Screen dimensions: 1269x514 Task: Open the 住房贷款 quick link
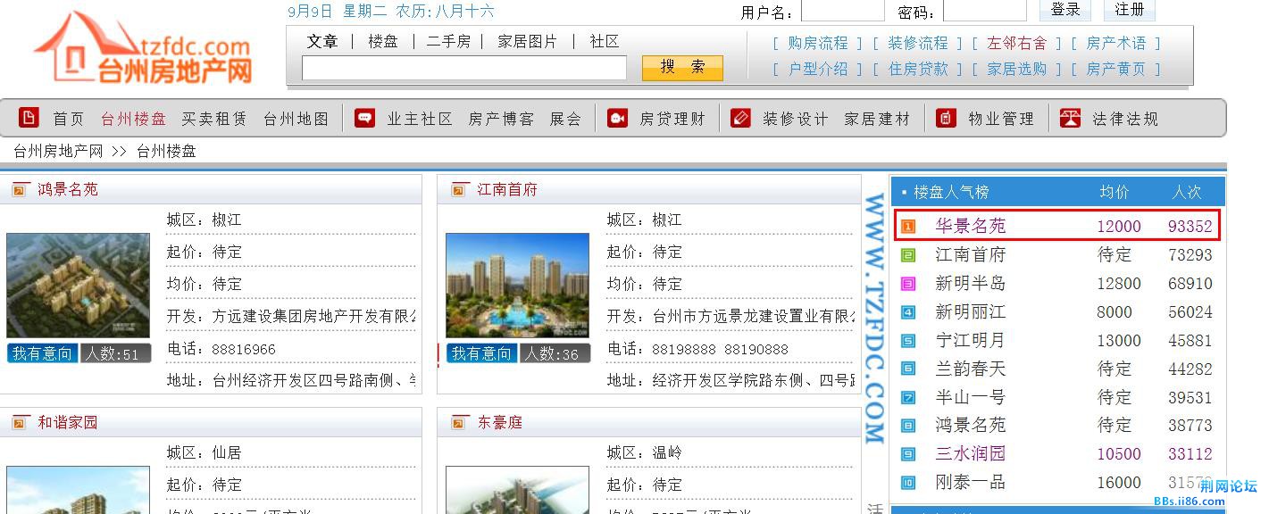click(918, 69)
